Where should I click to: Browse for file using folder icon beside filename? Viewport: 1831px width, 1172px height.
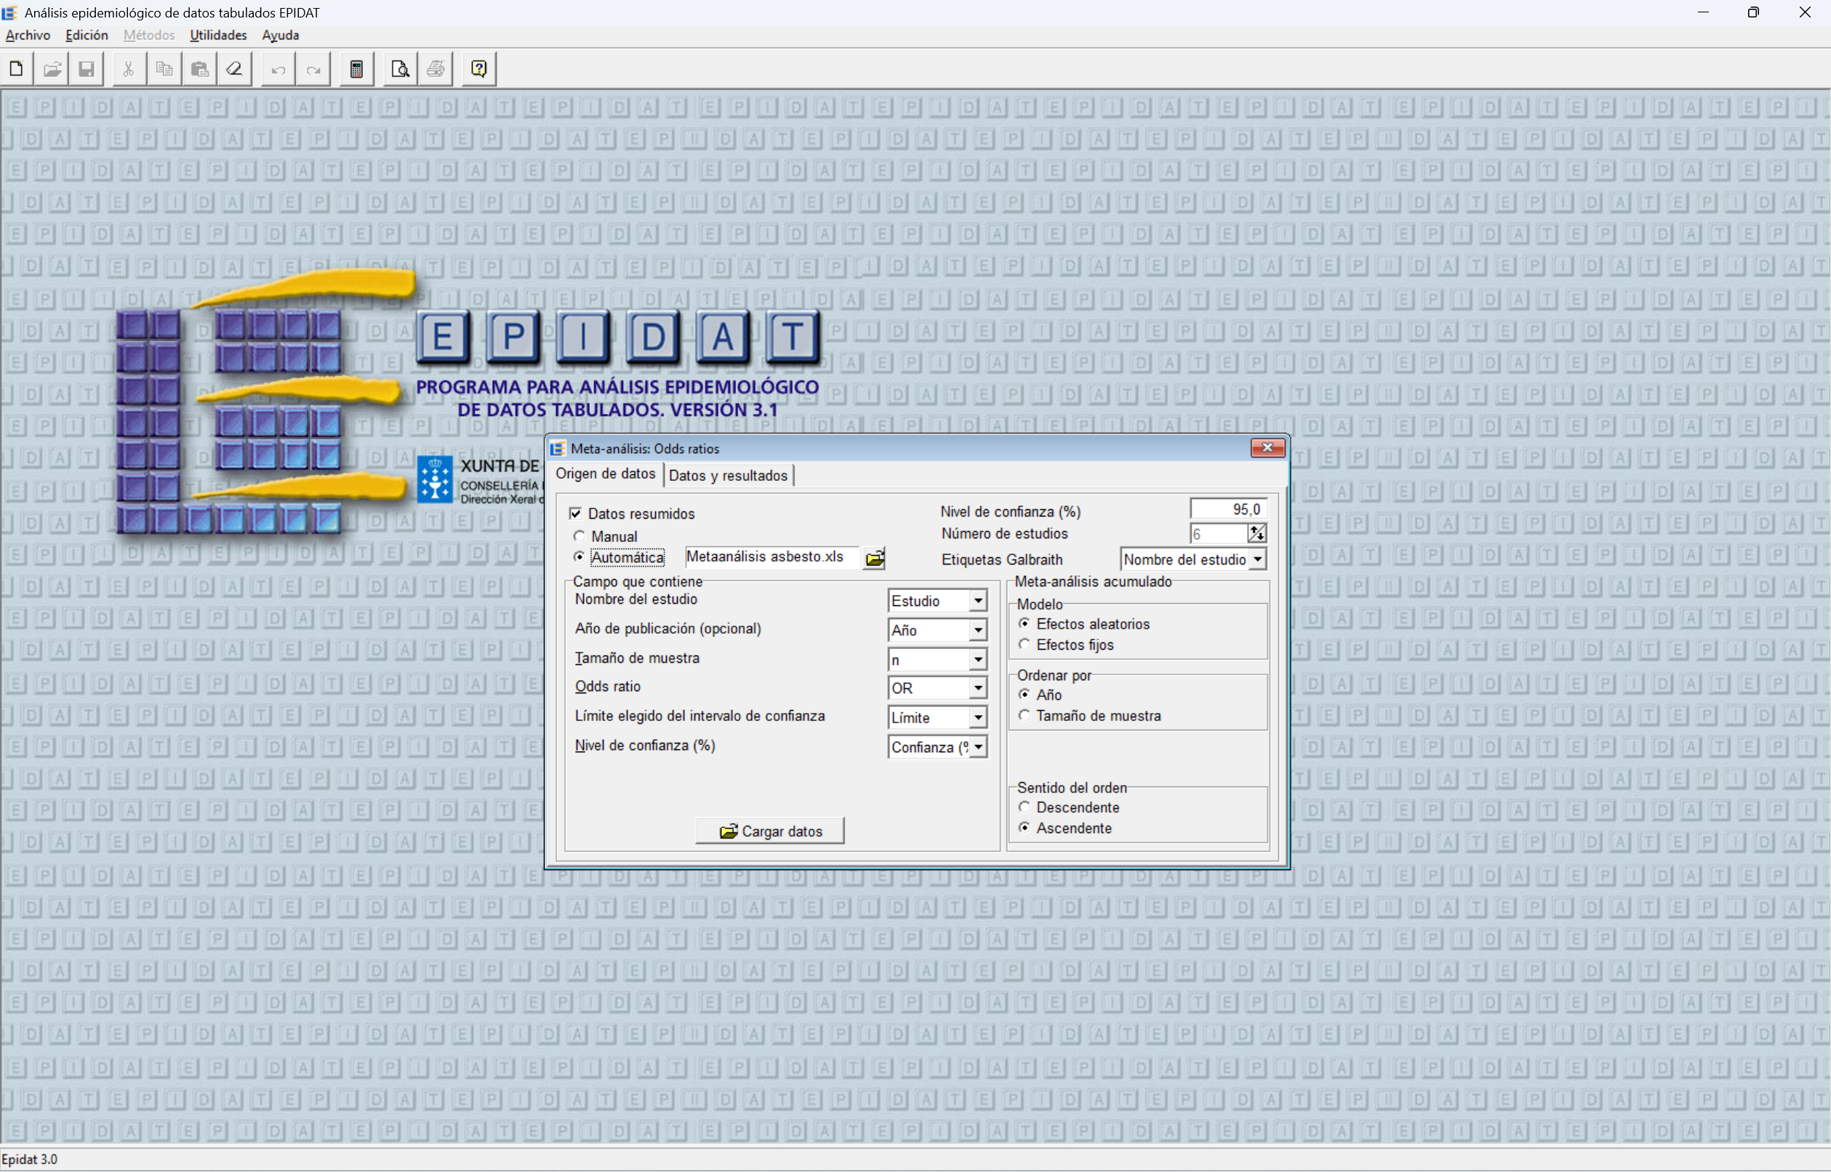pyautogui.click(x=875, y=559)
